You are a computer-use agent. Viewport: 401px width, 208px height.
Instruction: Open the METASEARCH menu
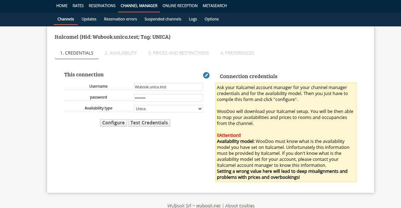(215, 6)
